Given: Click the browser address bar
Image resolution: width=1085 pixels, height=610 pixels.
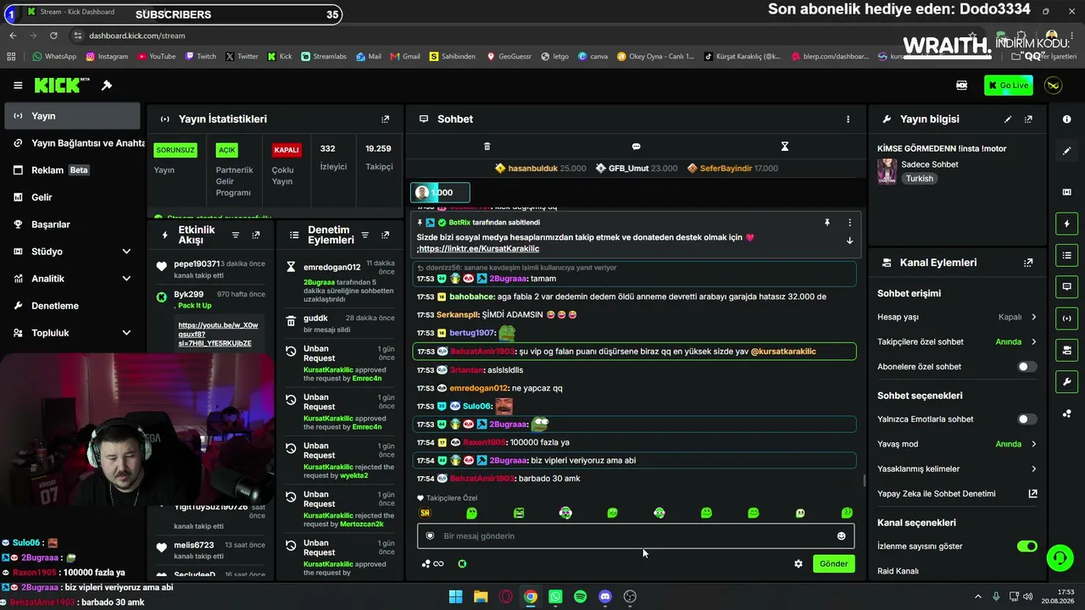Looking at the screenshot, I should [x=509, y=36].
